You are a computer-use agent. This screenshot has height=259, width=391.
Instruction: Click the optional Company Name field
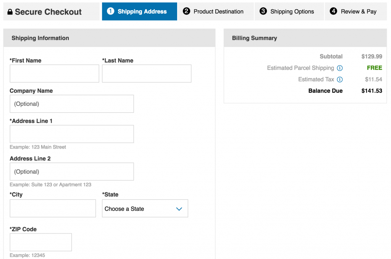pyautogui.click(x=72, y=104)
